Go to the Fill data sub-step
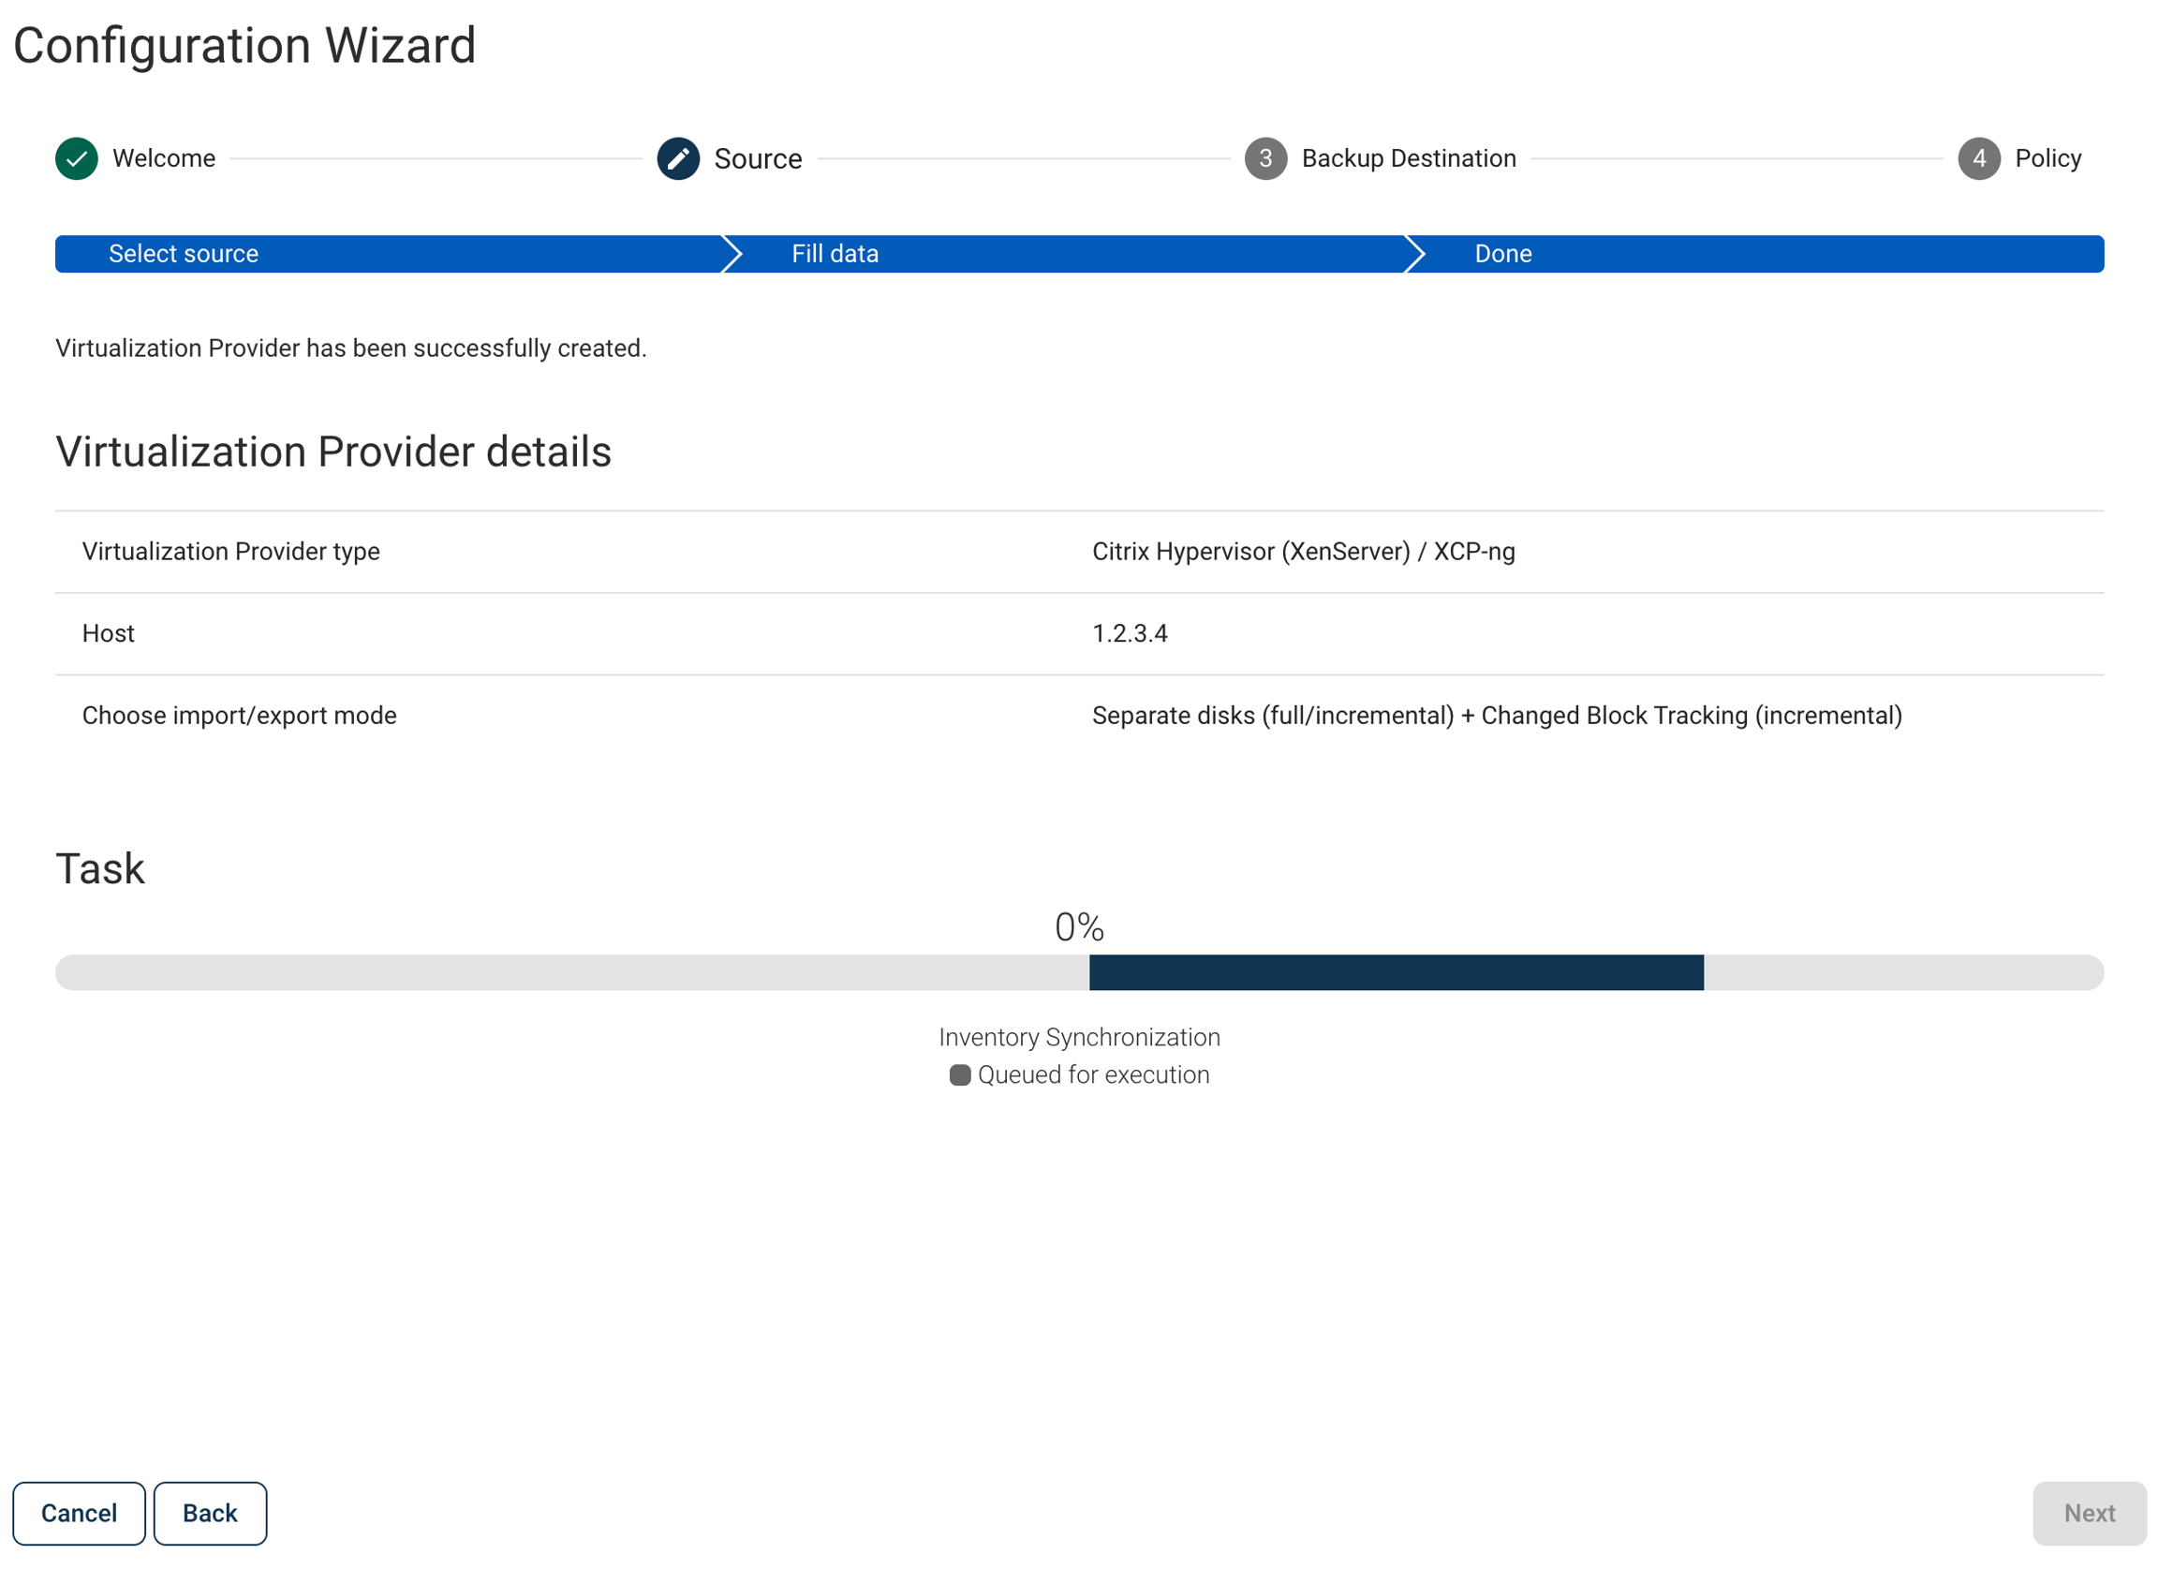 [835, 254]
